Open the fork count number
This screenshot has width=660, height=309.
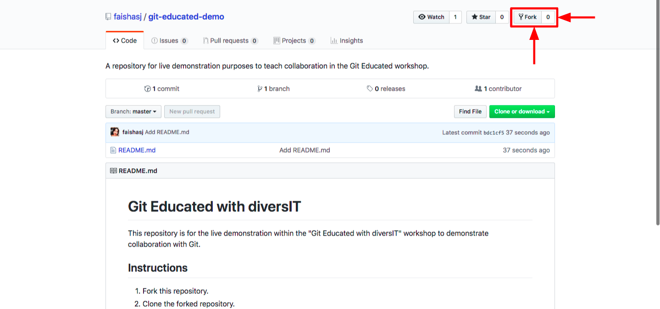[x=548, y=17]
